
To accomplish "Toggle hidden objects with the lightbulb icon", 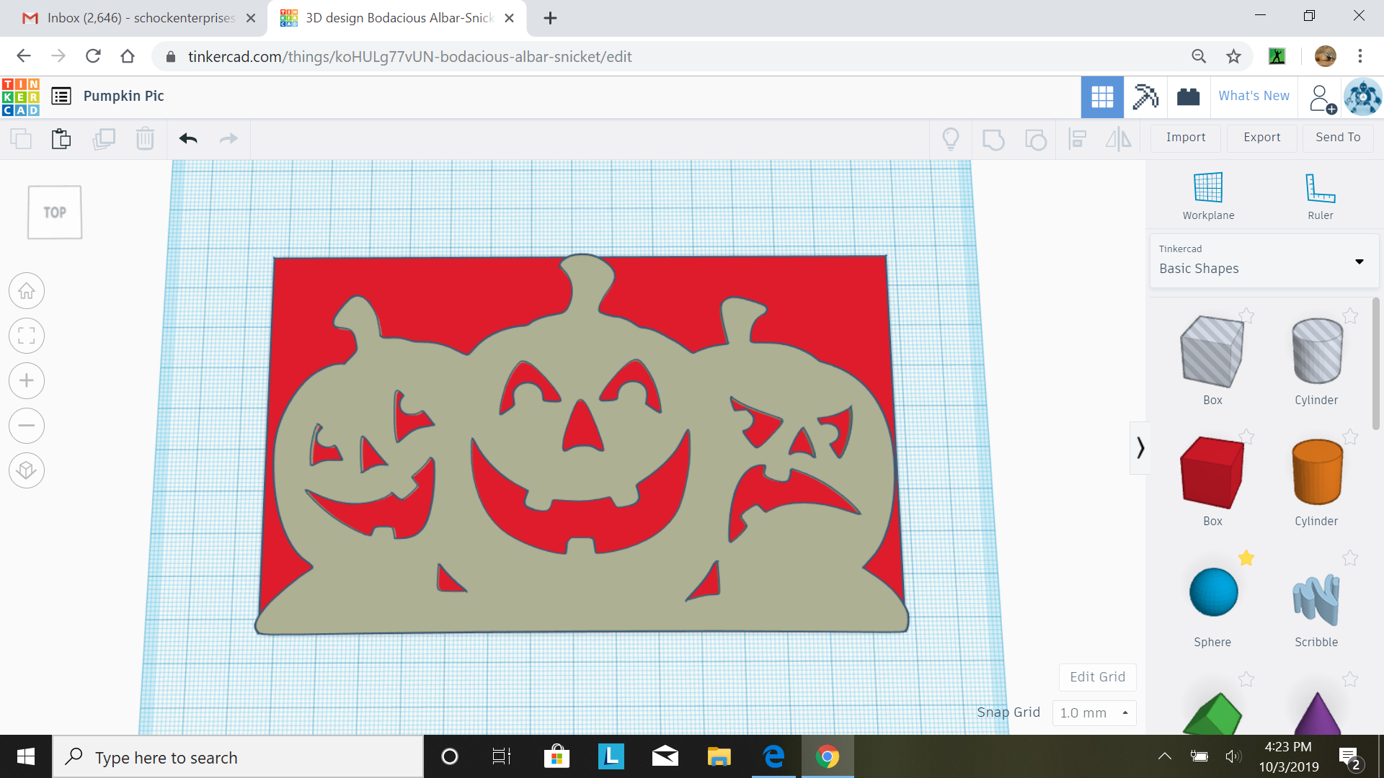I will (x=951, y=138).
